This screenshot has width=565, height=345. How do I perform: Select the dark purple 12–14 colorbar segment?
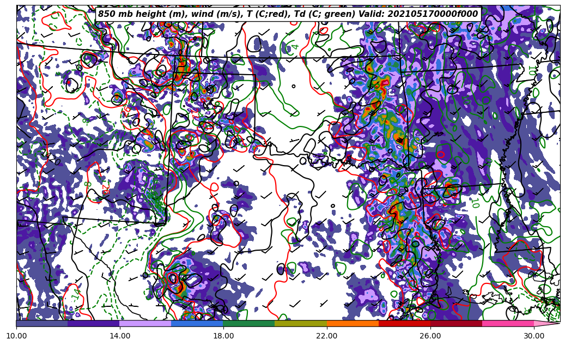tap(94, 323)
